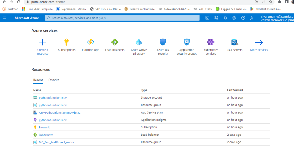The height and width of the screenshot is (146, 294).
Task: Open the pythoonfunction1nov resource group
Action: click(x=53, y=105)
